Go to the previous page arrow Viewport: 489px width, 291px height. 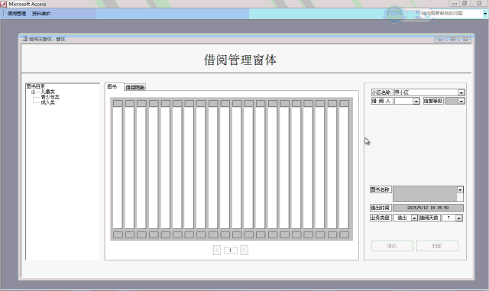click(x=217, y=251)
